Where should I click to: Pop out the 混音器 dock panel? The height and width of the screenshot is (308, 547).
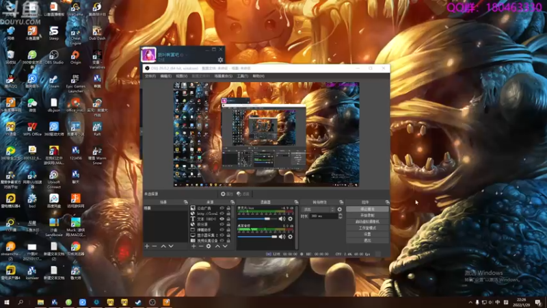pos(296,202)
